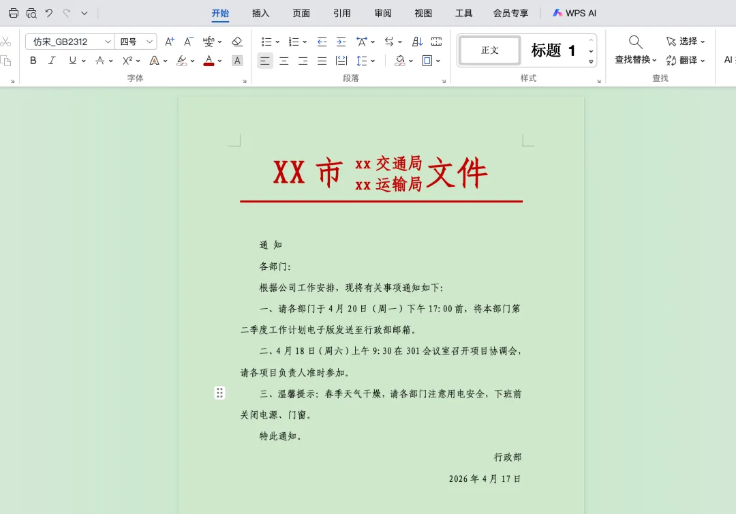This screenshot has height=514, width=736.
Task: Toggle show paragraph marks icon
Action: pyautogui.click(x=436, y=42)
